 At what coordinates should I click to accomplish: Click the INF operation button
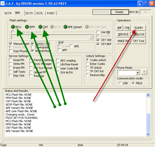(119, 28)
